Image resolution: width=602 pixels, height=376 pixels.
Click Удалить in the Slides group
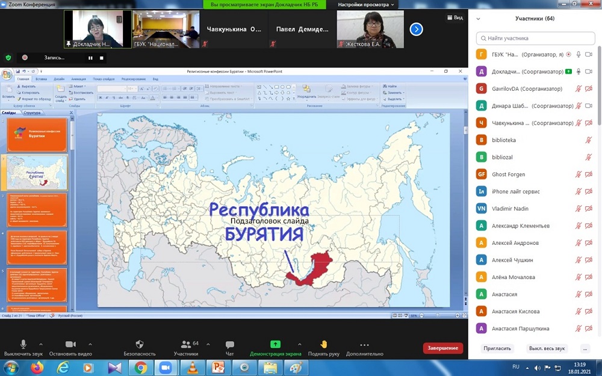click(77, 99)
